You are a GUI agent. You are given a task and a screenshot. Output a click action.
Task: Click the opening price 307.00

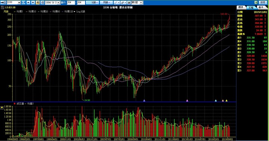pos(259,16)
